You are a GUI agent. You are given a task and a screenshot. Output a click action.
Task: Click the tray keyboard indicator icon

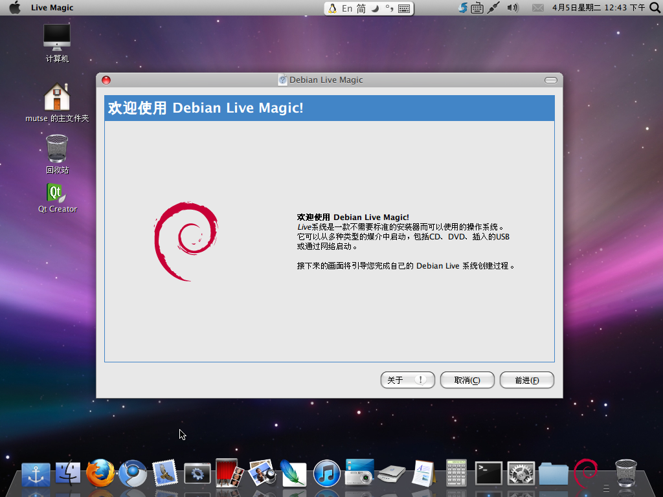click(477, 8)
